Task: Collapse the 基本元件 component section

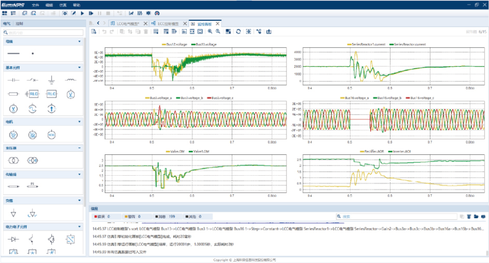Action: point(79,68)
